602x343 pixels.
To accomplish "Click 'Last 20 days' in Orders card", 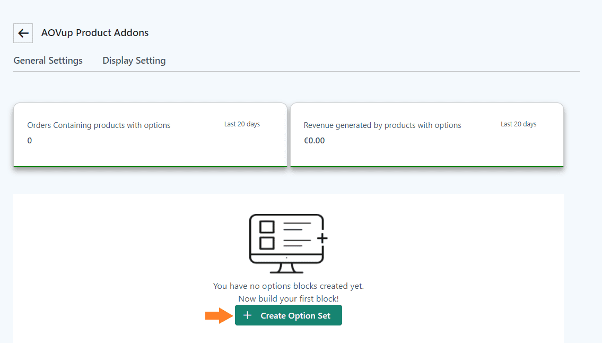I will pos(242,124).
